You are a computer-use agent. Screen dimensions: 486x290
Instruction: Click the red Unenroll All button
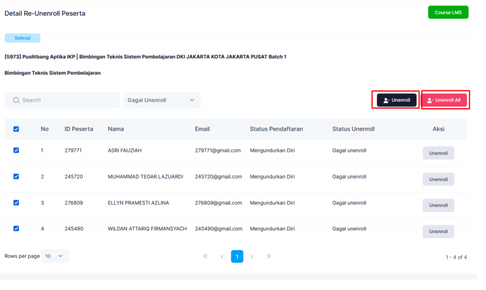pyautogui.click(x=444, y=101)
